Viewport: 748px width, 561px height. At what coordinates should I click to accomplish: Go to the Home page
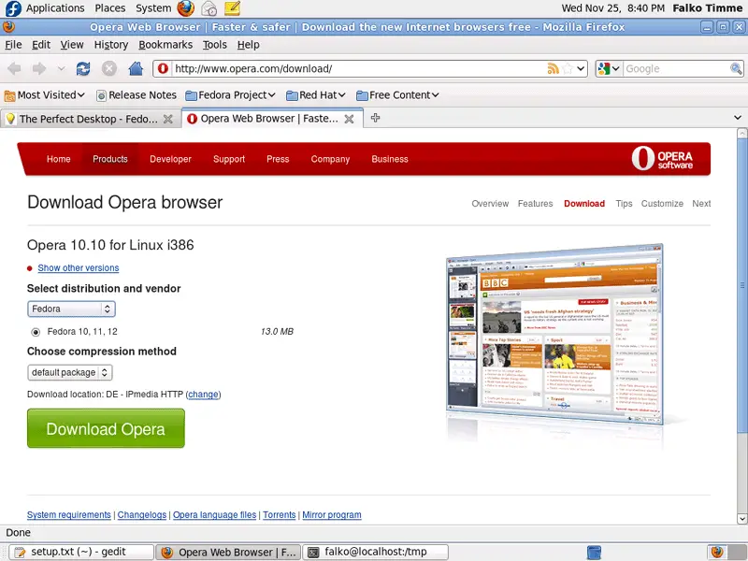pos(136,68)
